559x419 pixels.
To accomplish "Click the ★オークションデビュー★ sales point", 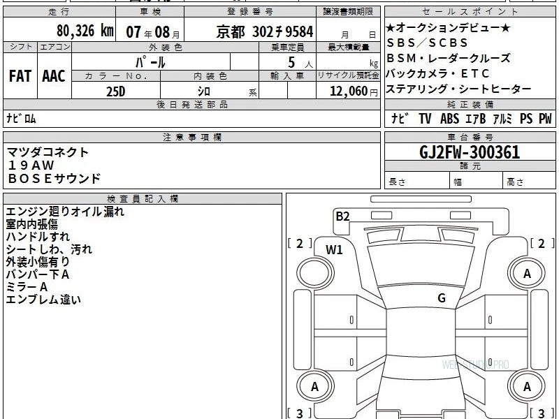I will (448, 27).
